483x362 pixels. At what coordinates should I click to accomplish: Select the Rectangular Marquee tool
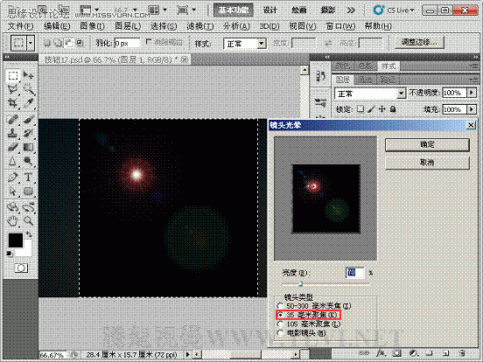[13, 76]
